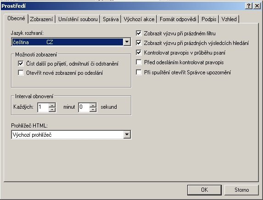
Task: Decrease the sekund spinner value
Action: click(x=93, y=110)
